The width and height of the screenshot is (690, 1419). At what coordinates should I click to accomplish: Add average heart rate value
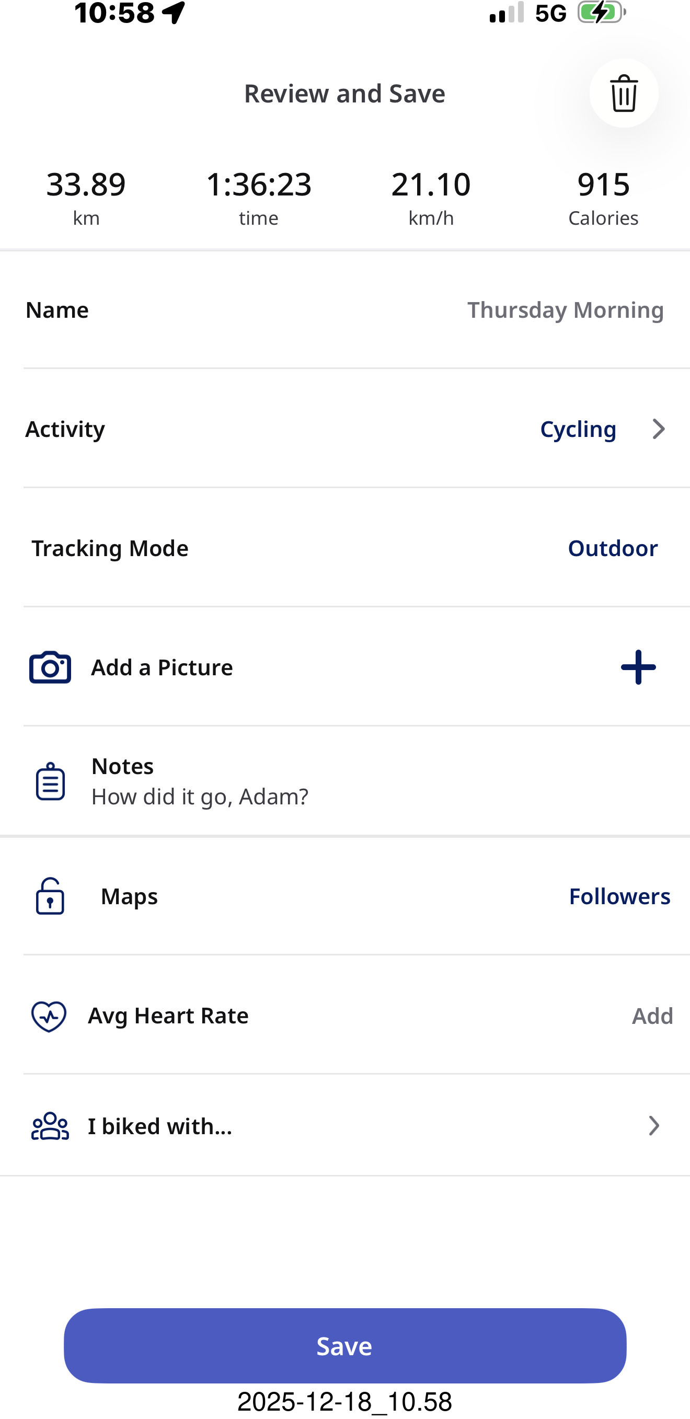click(x=652, y=1016)
